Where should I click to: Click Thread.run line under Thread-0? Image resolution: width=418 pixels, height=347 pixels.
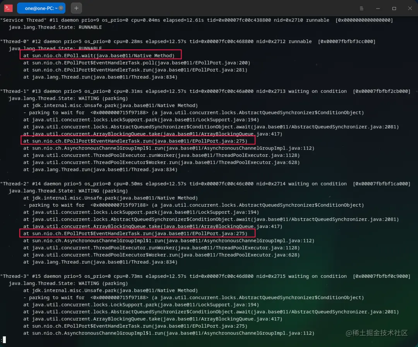click(100, 77)
